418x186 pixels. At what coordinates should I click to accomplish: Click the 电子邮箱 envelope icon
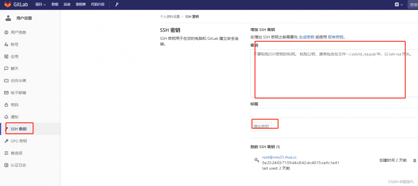click(6, 93)
